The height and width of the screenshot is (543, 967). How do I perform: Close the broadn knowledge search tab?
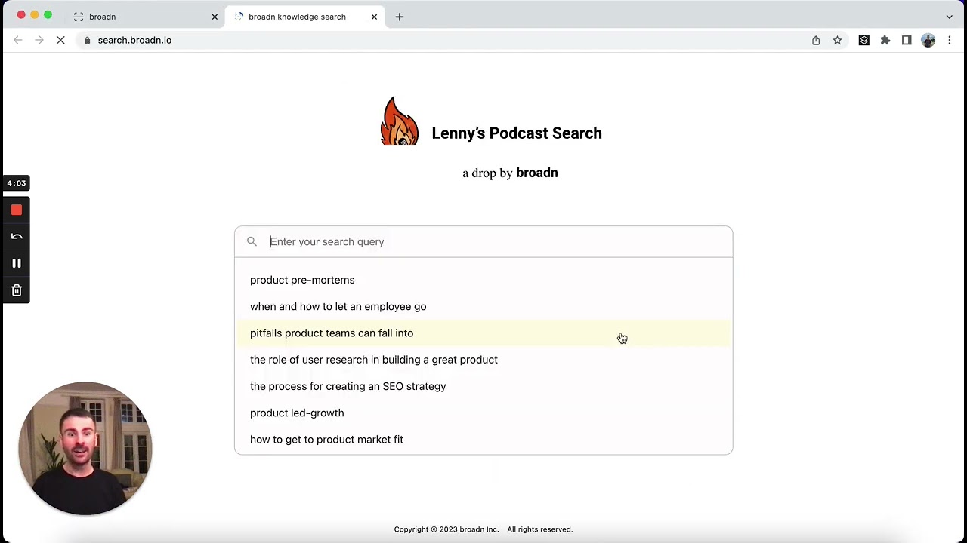coord(374,17)
